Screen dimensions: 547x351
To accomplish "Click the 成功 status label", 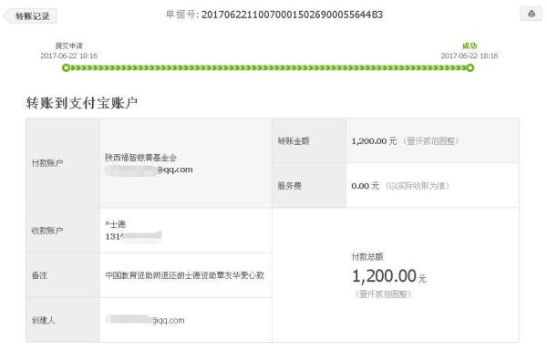I will point(470,46).
